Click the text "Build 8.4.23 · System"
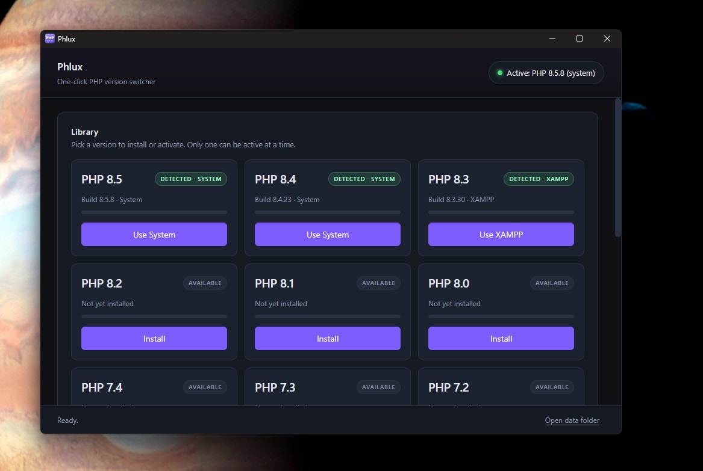This screenshot has width=703, height=471. point(287,199)
